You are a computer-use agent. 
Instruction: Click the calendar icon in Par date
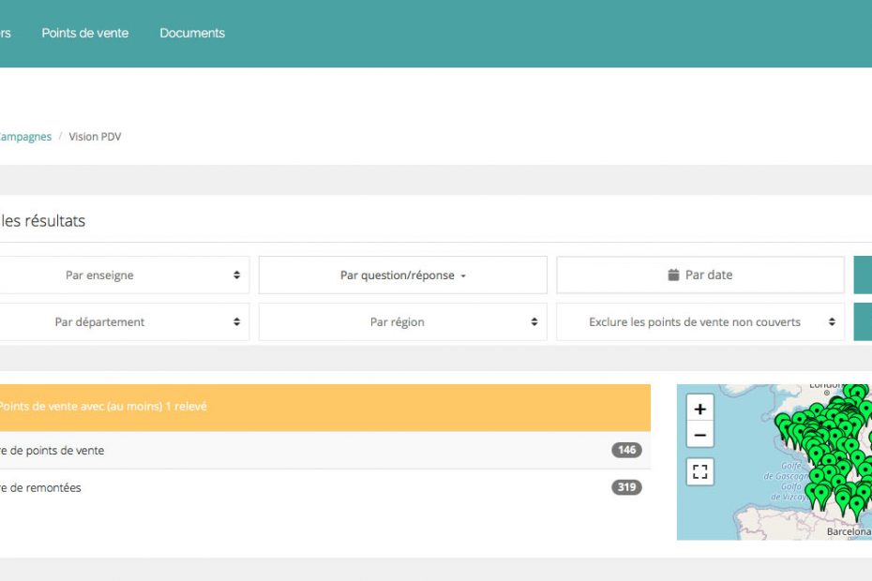(673, 276)
